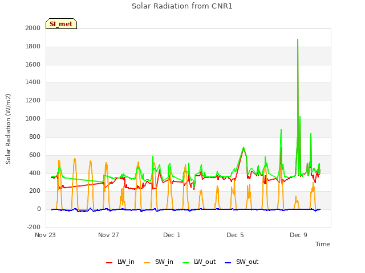Click the 200 y-axis label

pyautogui.click(x=35, y=191)
